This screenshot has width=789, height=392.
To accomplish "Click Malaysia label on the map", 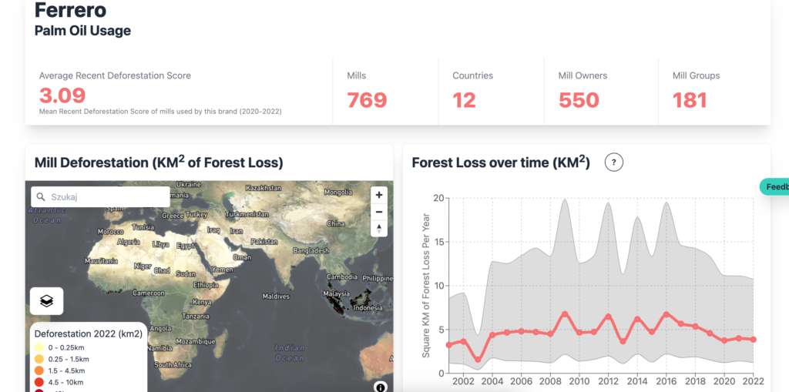I will [337, 293].
